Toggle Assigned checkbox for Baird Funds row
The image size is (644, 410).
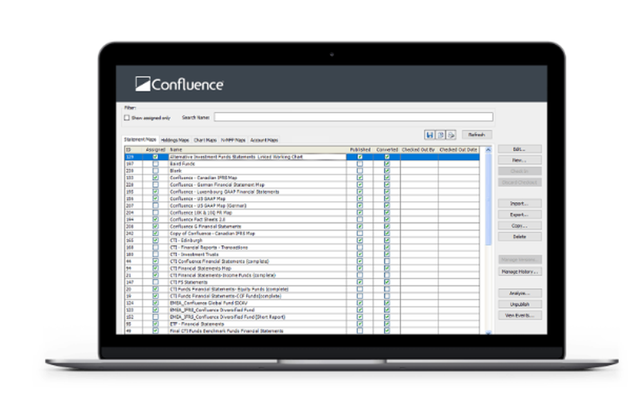[x=155, y=164]
